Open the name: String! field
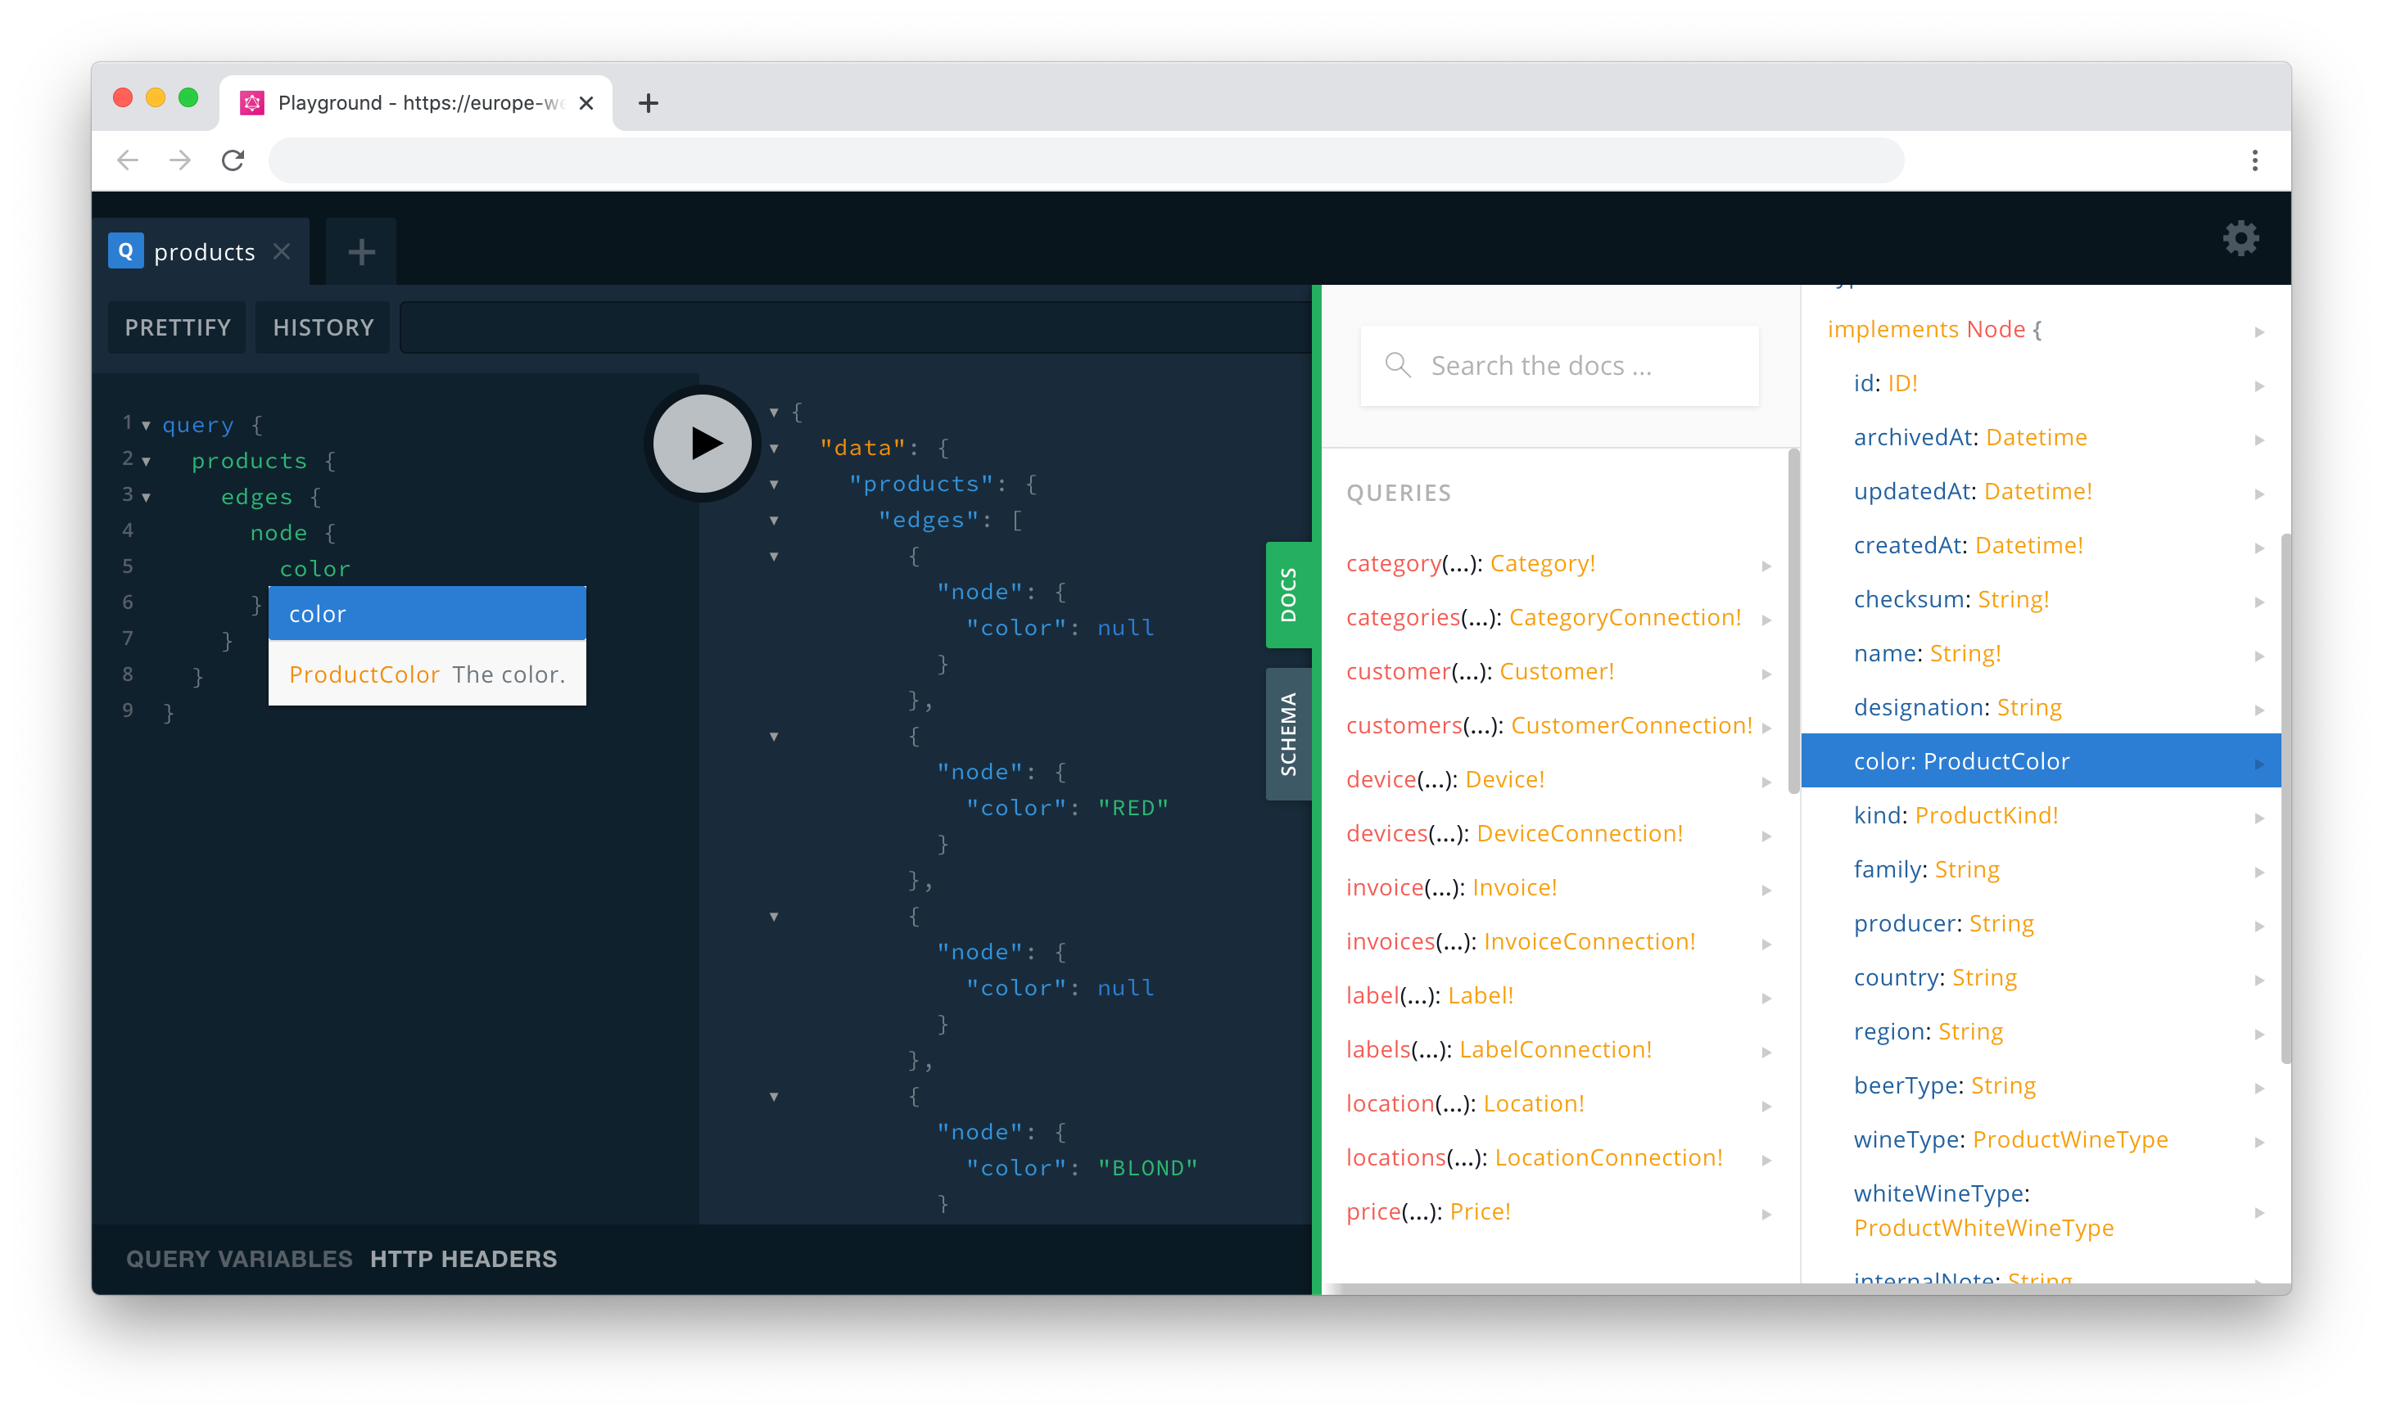 2041,654
